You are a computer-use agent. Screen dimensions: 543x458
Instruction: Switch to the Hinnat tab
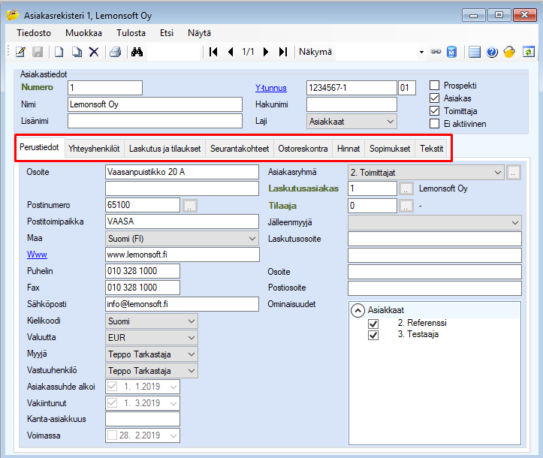(x=348, y=149)
